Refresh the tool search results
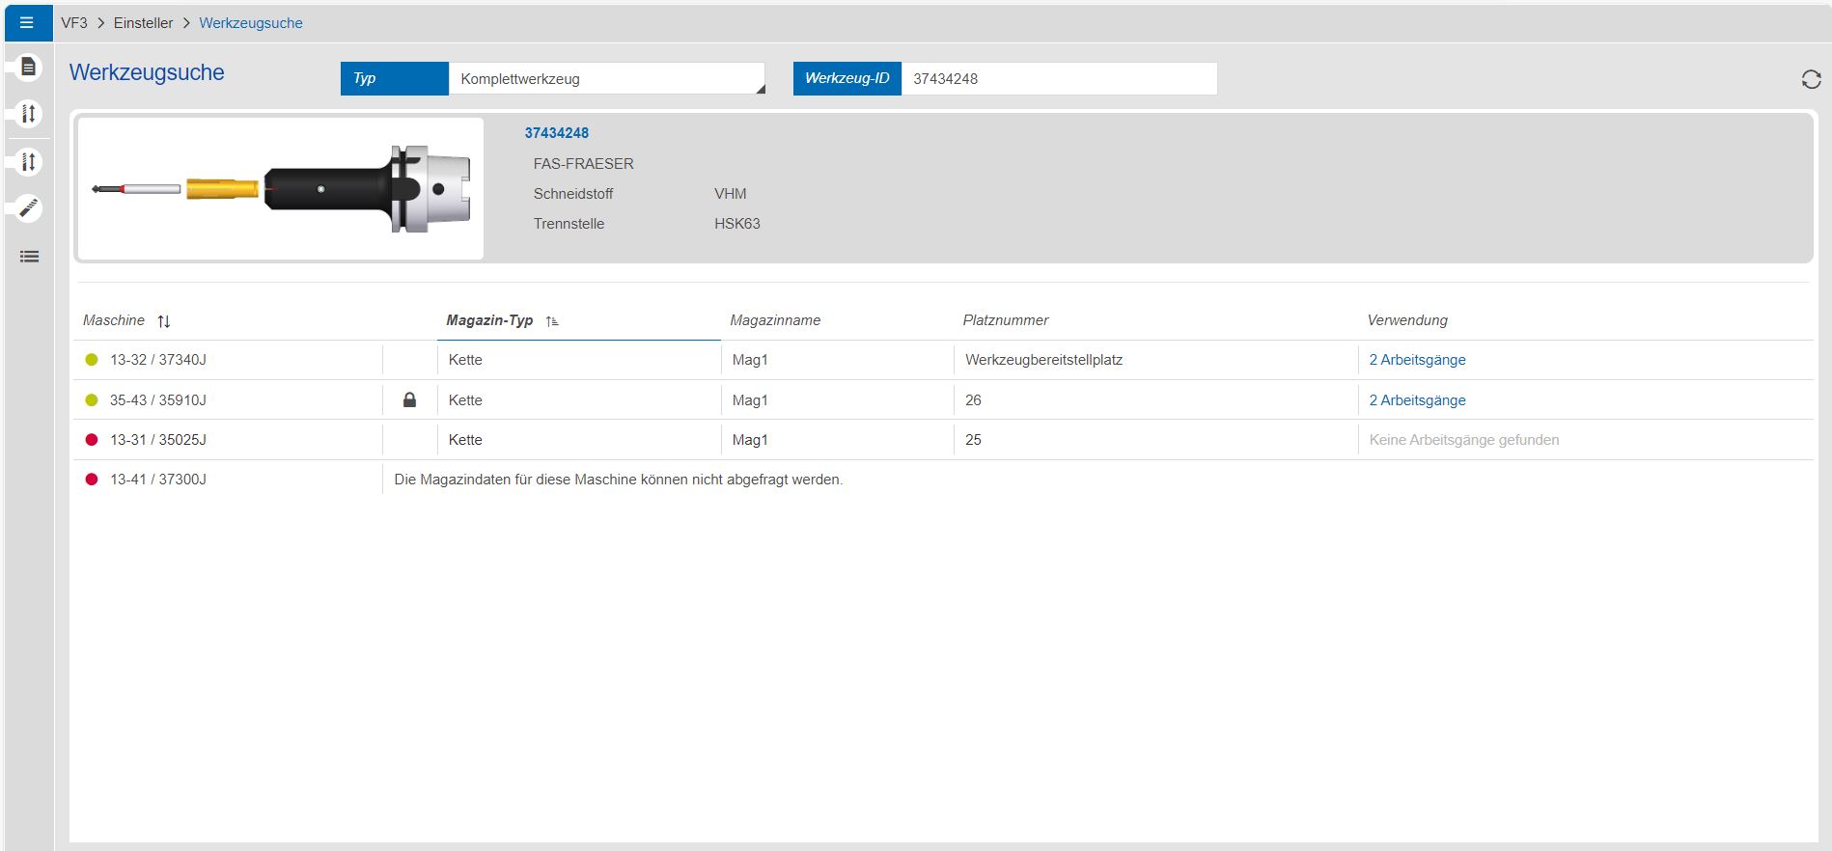1832x851 pixels. [1811, 79]
